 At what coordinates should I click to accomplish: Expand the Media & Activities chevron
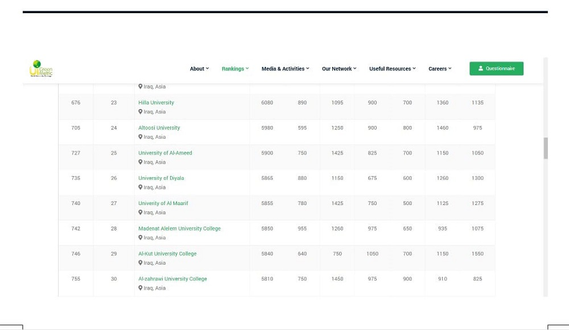[x=308, y=69]
